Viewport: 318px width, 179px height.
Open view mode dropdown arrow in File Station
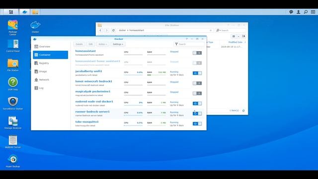[238, 36]
